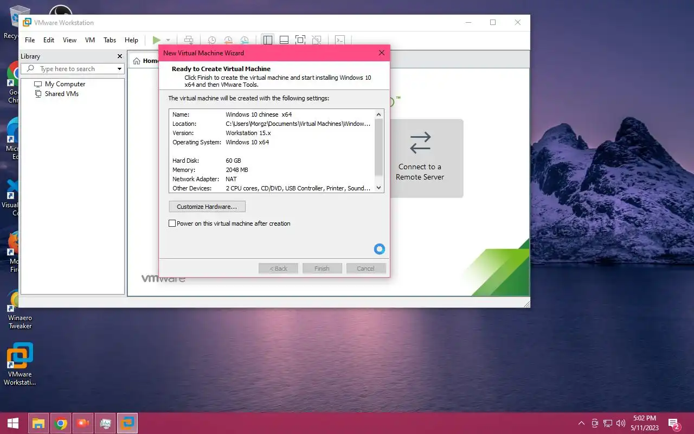The height and width of the screenshot is (434, 694).
Task: Click the '60 GB' hard disk value
Action: tap(233, 161)
